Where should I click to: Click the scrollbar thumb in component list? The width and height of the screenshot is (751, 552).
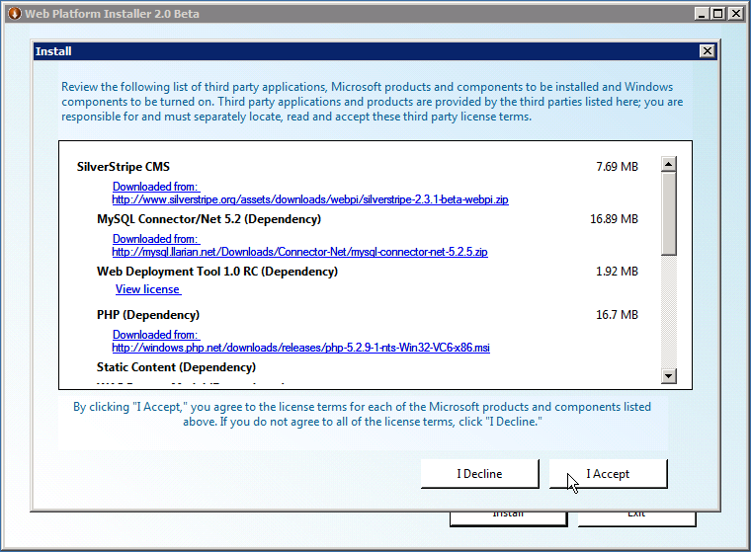pos(669,213)
